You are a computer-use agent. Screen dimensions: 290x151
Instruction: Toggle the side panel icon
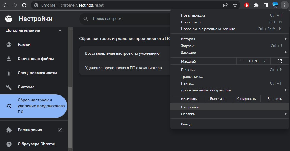(x=266, y=5)
